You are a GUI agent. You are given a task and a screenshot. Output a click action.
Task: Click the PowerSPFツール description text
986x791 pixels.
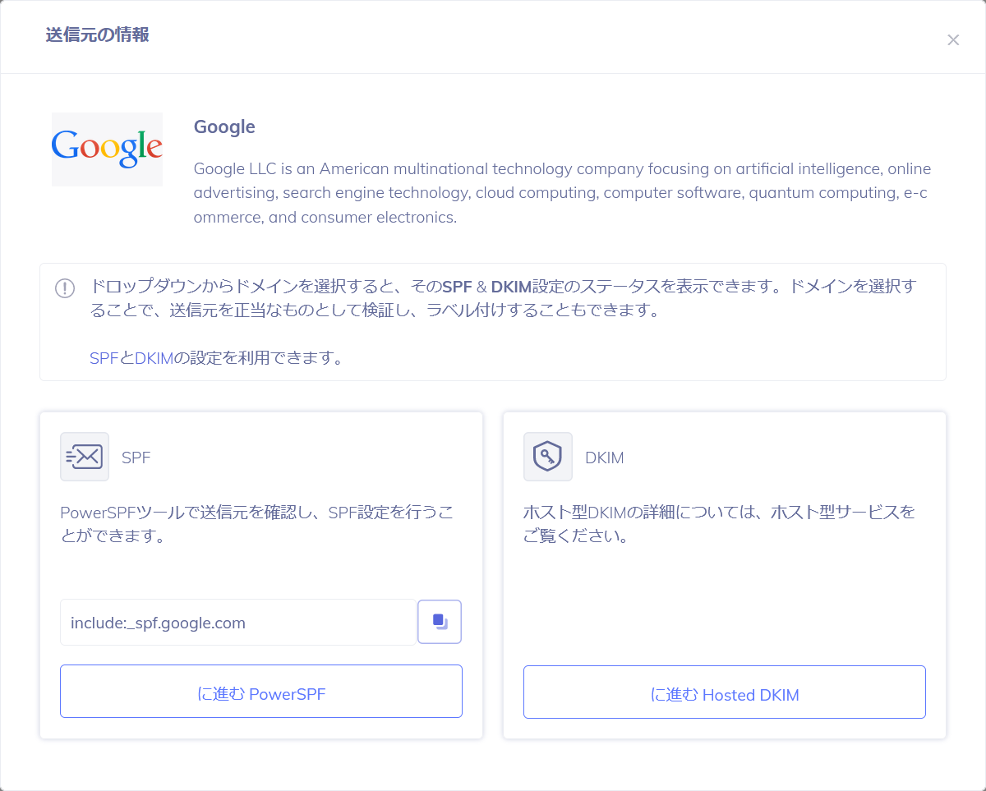[256, 524]
